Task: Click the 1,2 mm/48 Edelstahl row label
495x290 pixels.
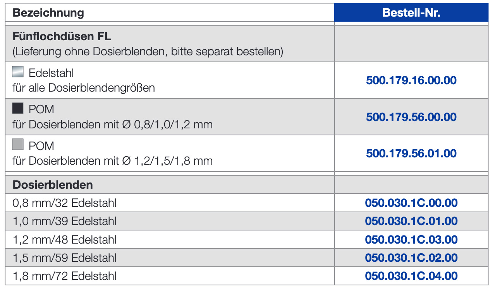Action: click(64, 240)
